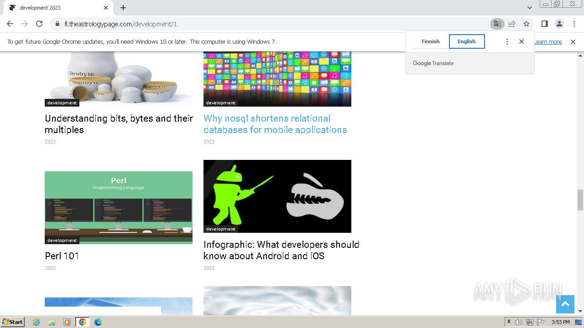Close the development 2023 tab
This screenshot has width=584, height=328.
point(106,8)
